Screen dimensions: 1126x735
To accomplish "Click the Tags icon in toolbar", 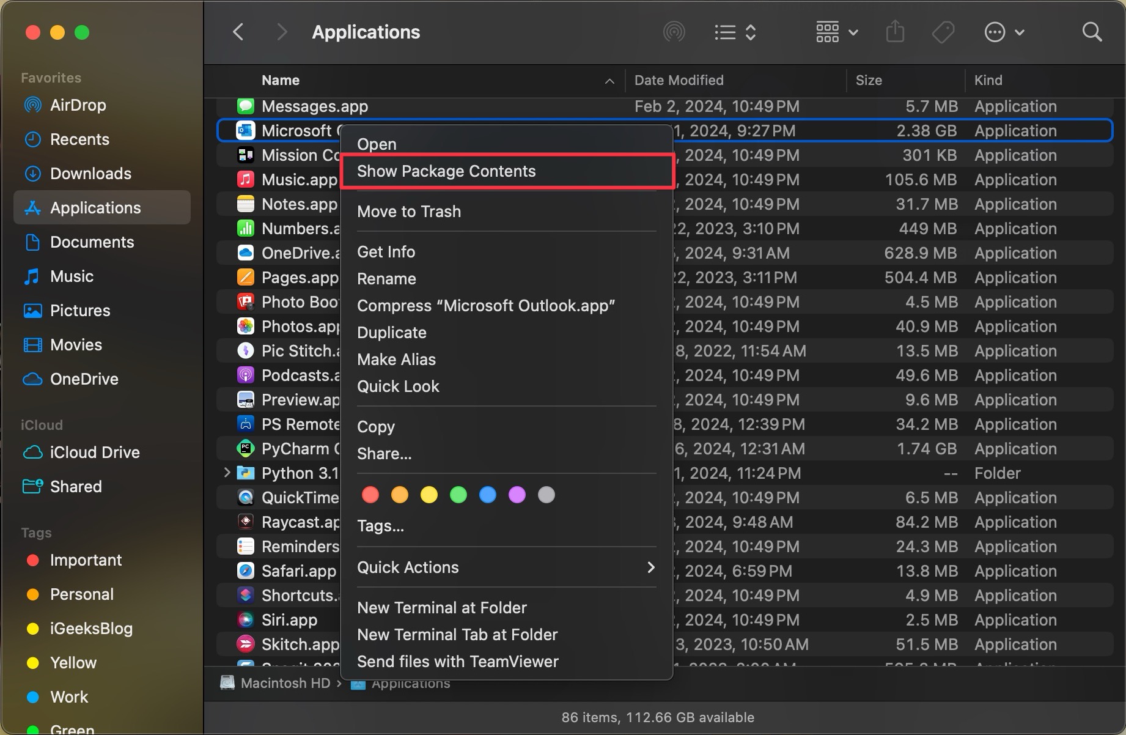I will click(x=943, y=32).
